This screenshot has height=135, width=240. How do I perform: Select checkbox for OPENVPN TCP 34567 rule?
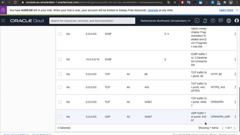(60, 102)
